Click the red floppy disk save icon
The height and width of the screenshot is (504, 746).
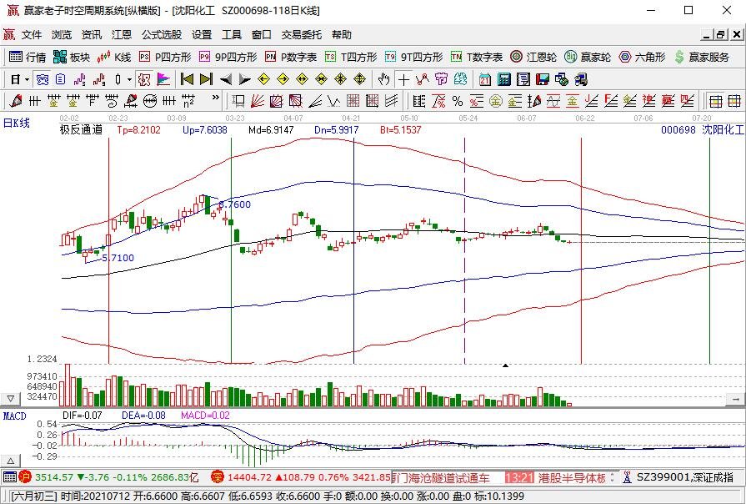pos(543,79)
